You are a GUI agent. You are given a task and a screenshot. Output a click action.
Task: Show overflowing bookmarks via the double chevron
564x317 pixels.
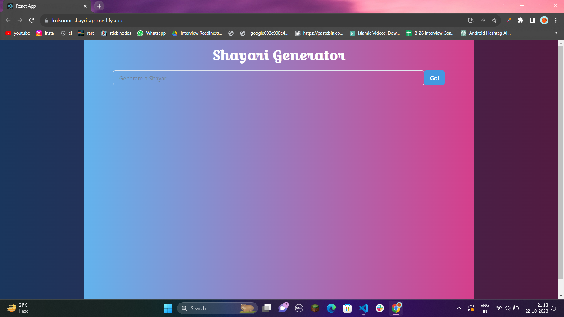coord(555,33)
